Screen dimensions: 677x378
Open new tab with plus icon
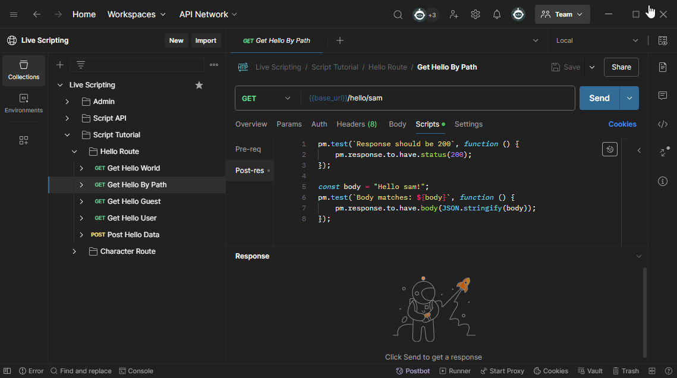(340, 40)
